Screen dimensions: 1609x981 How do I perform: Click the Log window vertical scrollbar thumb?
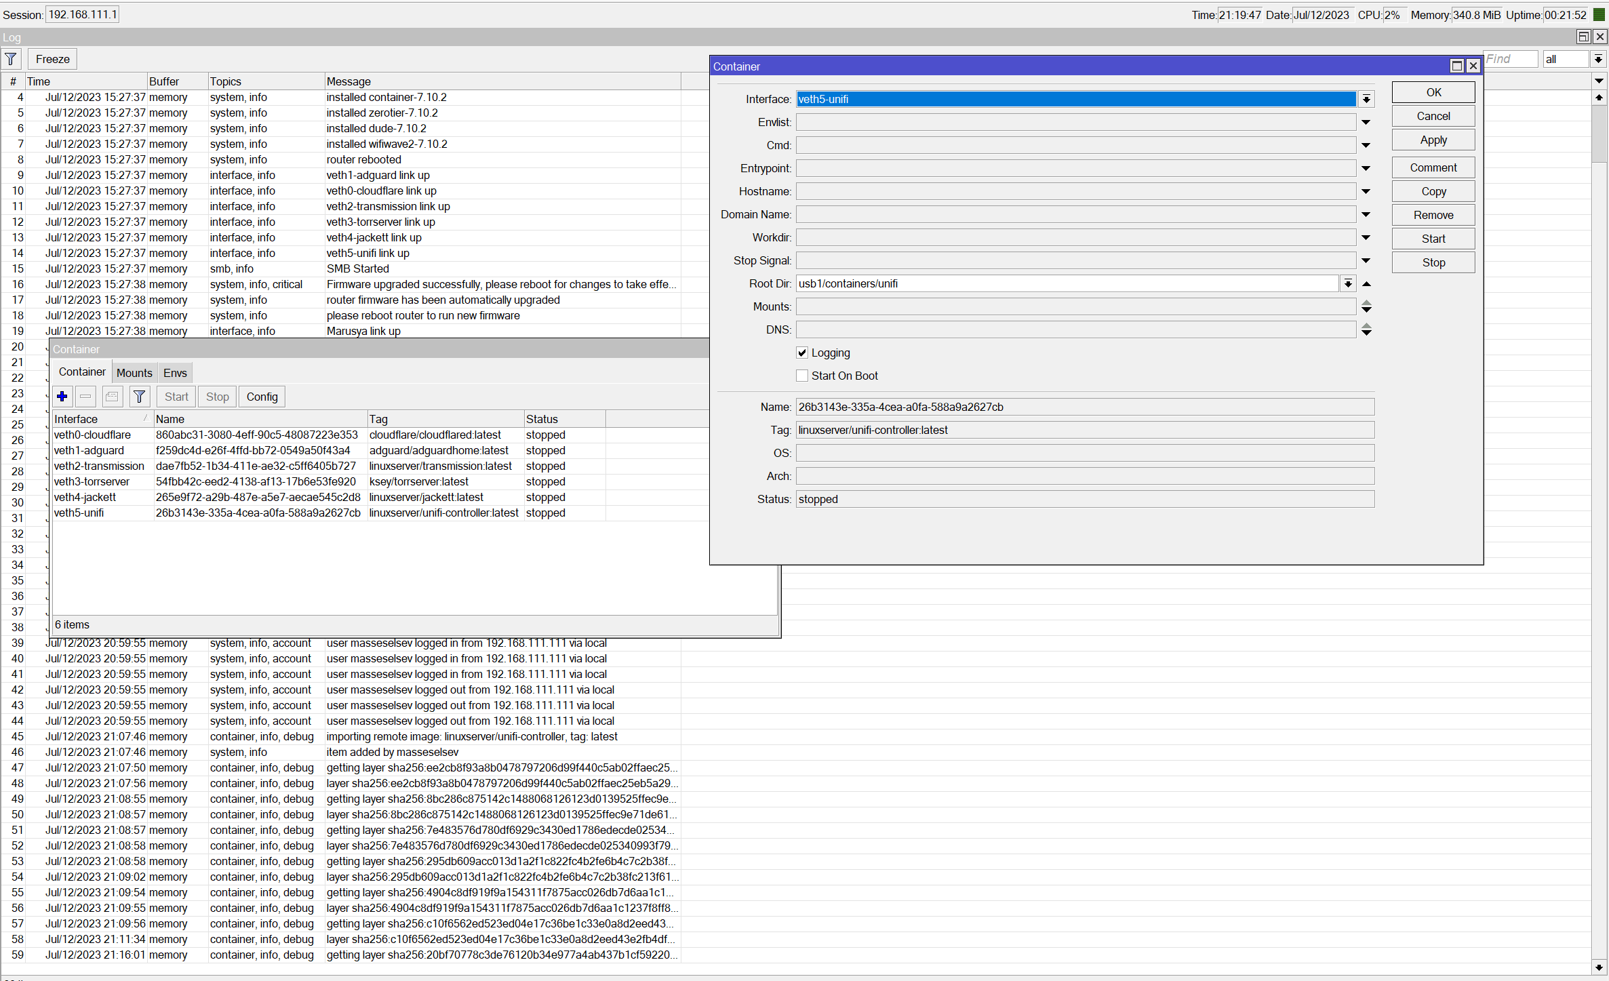click(x=1599, y=134)
